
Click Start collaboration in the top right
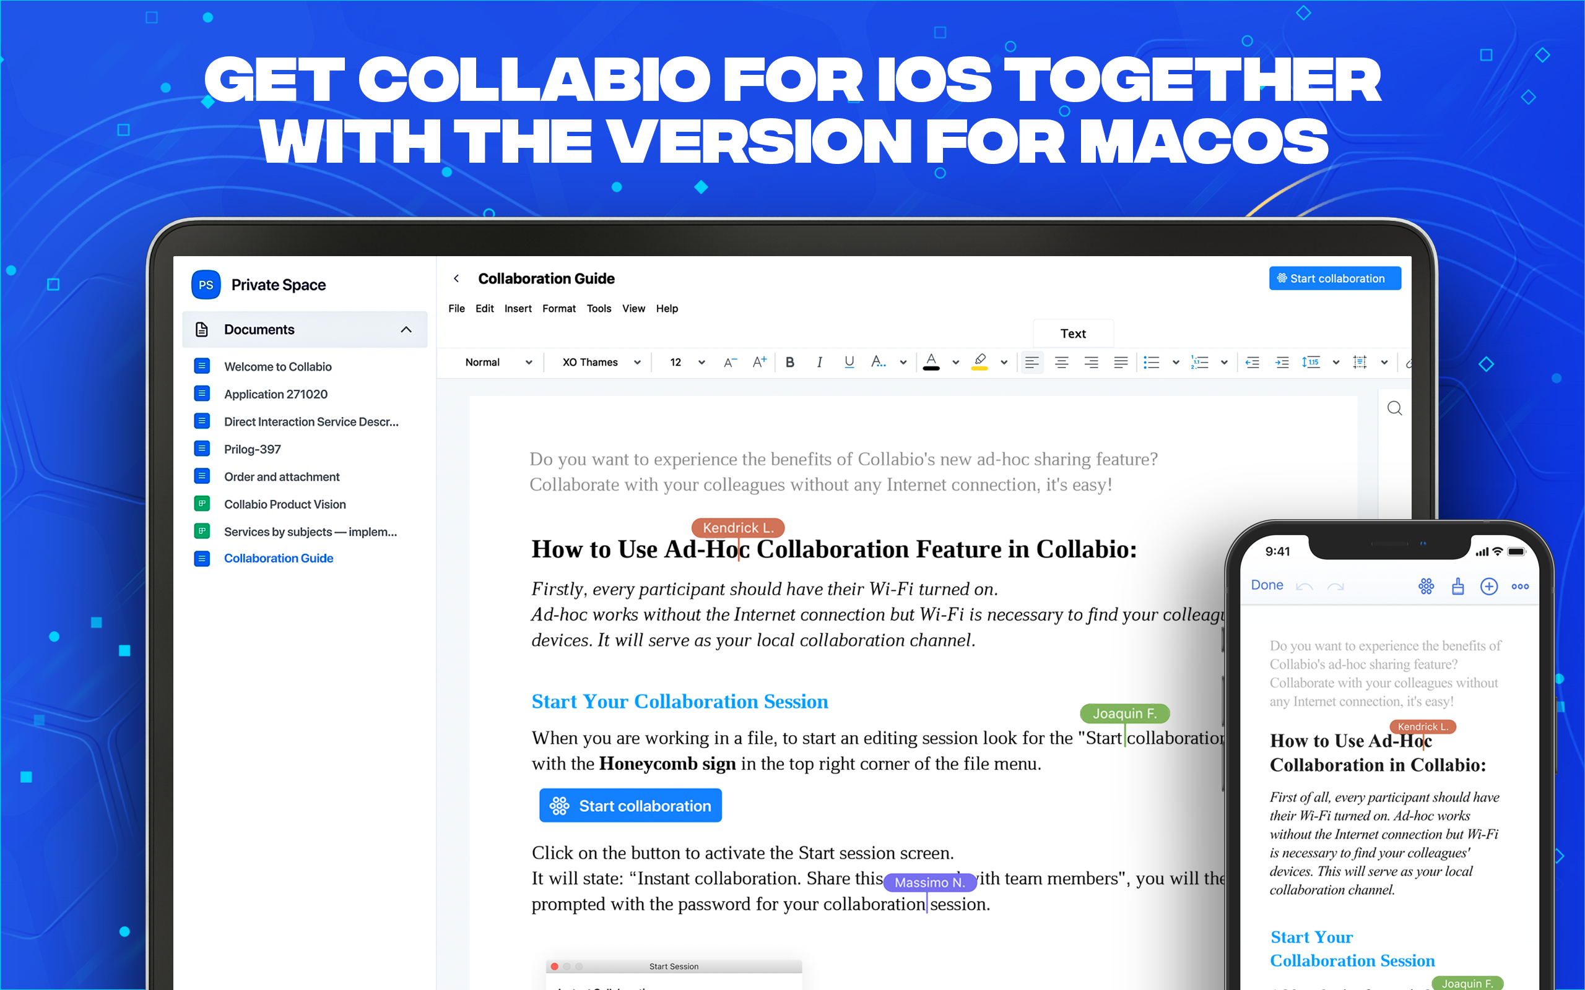1335,278
